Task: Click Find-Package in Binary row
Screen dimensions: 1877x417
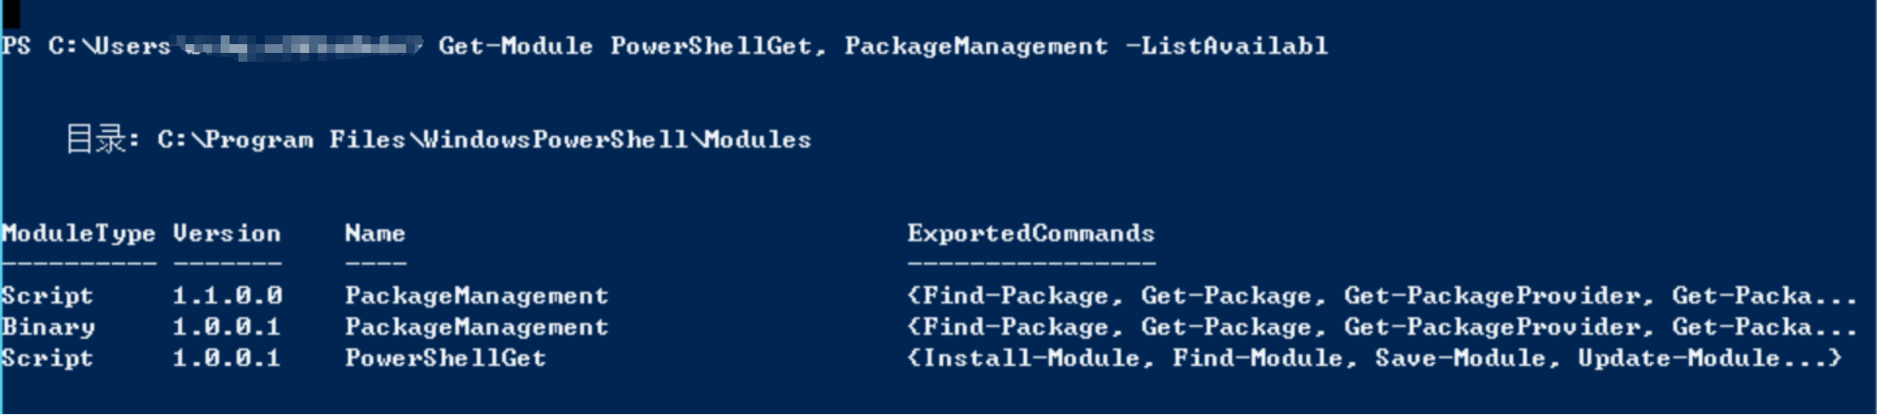Action: [x=1015, y=328]
